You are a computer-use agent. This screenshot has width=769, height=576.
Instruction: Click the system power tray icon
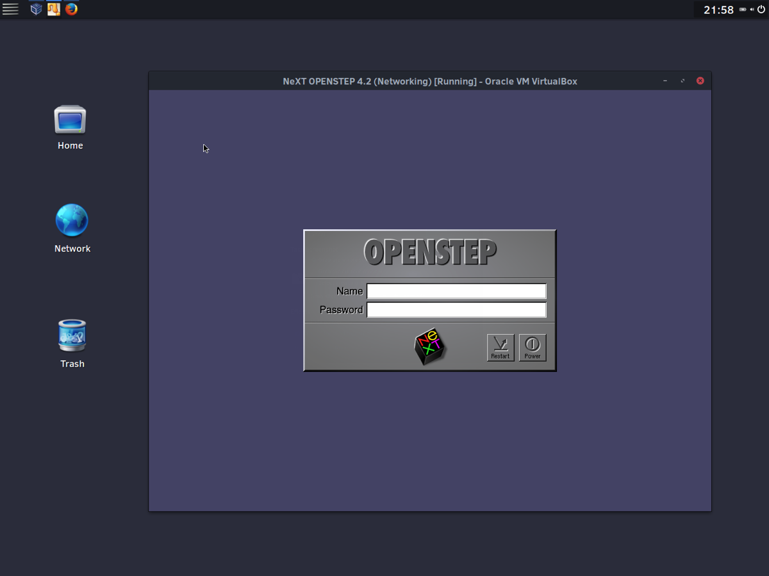(761, 10)
